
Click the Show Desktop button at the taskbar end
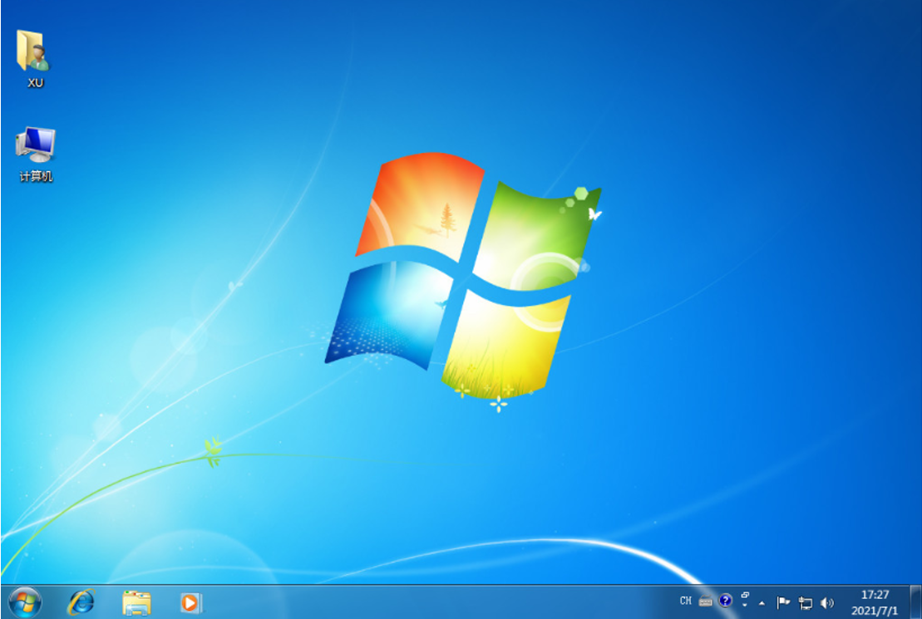tap(915, 602)
